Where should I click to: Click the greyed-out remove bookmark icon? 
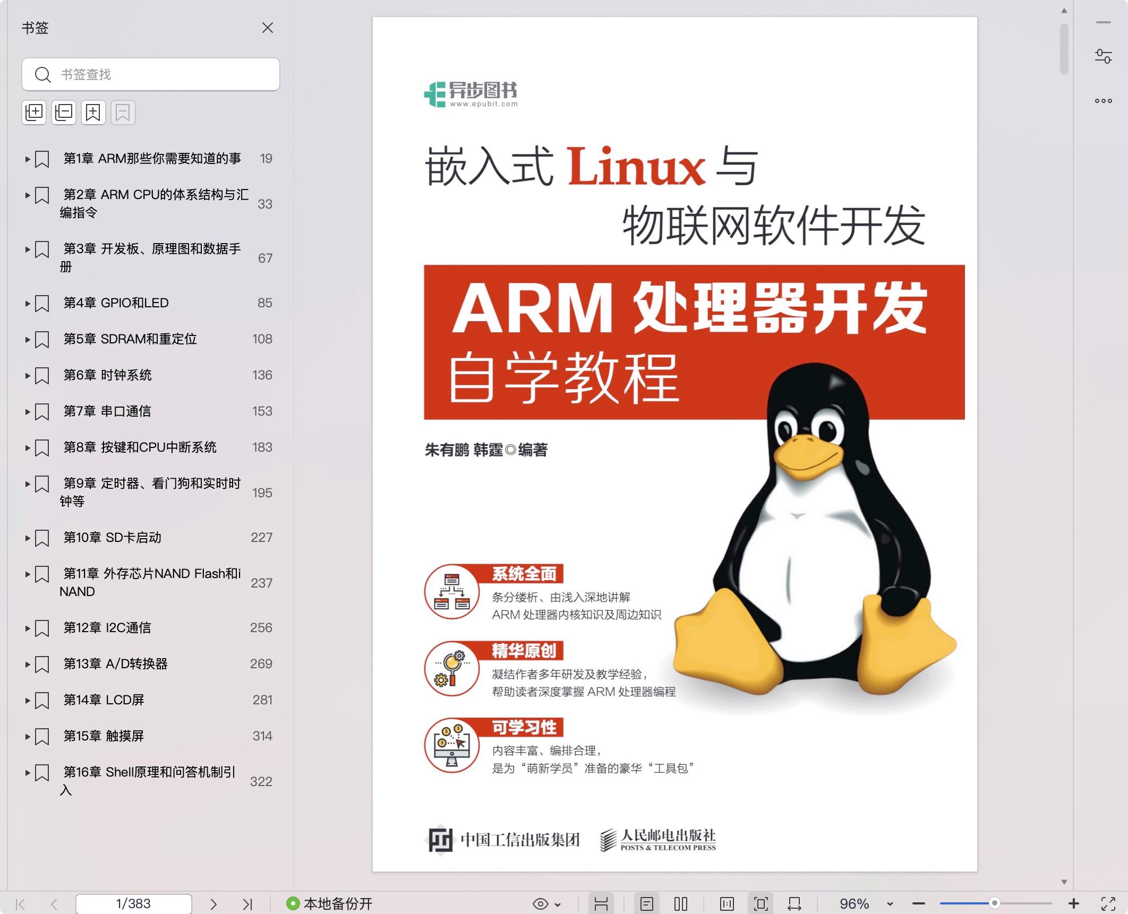(x=123, y=113)
